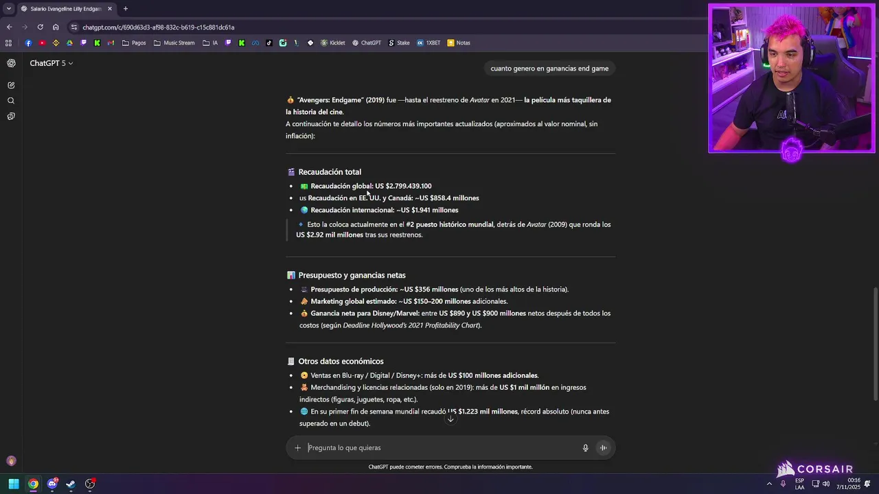
Task: Click the address bar URL
Action: click(x=159, y=27)
